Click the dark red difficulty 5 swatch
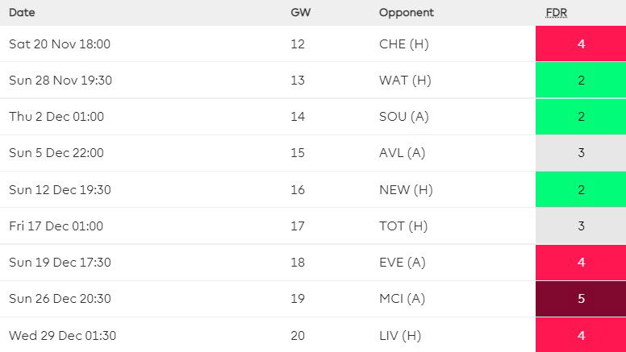Image resolution: width=626 pixels, height=352 pixels. pos(581,299)
